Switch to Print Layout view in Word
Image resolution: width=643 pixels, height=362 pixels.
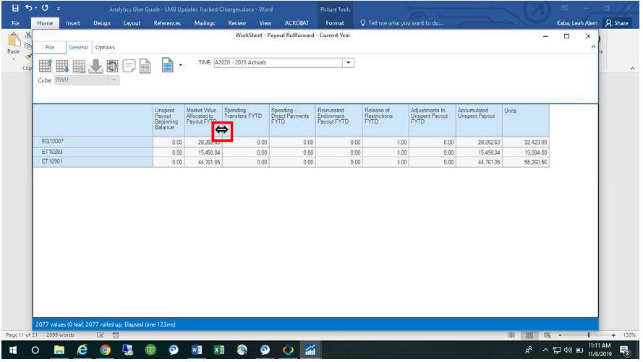pyautogui.click(x=529, y=335)
